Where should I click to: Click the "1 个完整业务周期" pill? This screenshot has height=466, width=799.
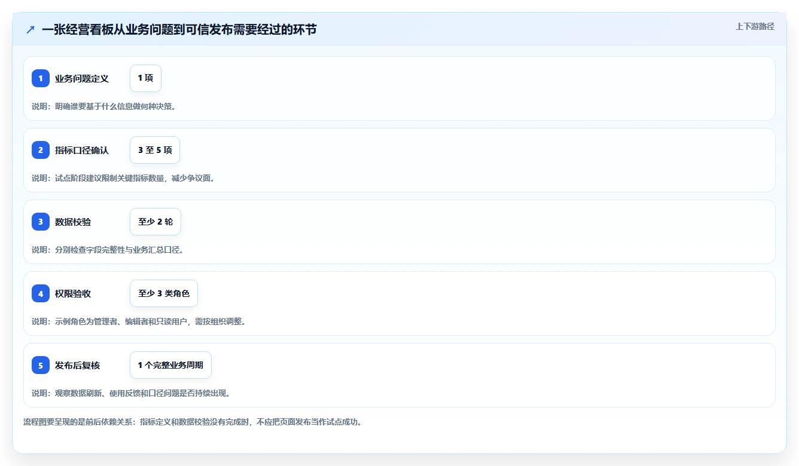(x=170, y=365)
